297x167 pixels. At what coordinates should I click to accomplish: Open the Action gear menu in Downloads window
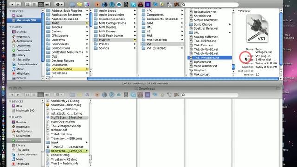tap(59, 95)
